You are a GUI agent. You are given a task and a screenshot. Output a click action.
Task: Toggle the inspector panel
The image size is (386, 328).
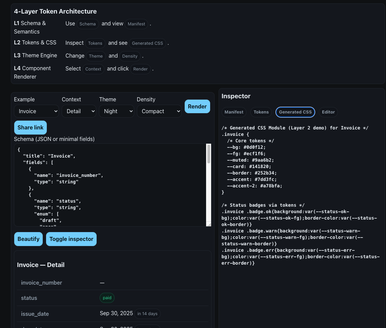pos(71,239)
